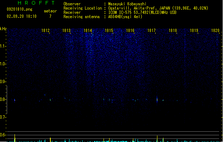Viewport: 223px width, 142px height.
Task: Select the meteor count value 7
Action: point(50,16)
